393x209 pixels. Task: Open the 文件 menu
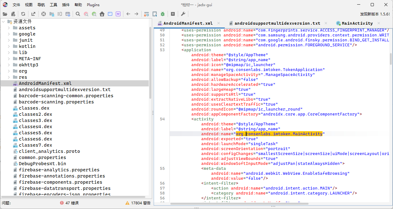[16, 5]
